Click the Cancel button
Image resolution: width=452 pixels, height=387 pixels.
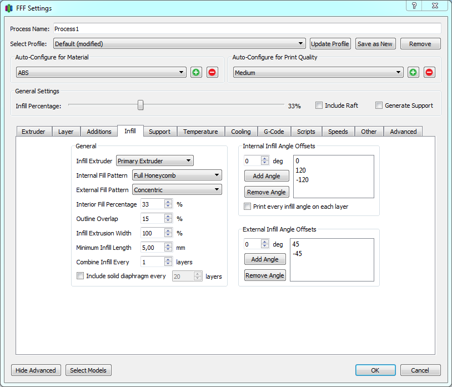pos(420,370)
